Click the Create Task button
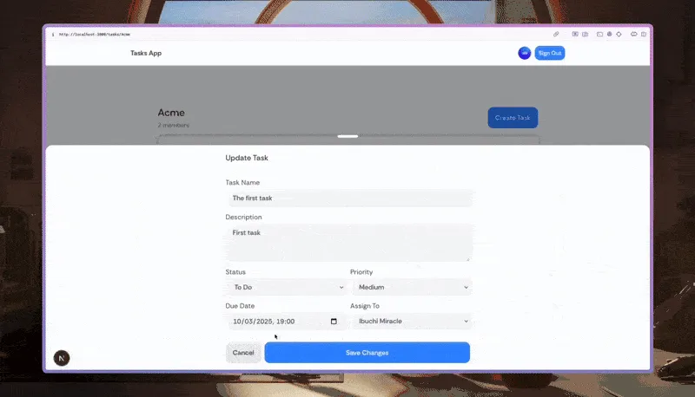The height and width of the screenshot is (397, 695). (x=513, y=117)
